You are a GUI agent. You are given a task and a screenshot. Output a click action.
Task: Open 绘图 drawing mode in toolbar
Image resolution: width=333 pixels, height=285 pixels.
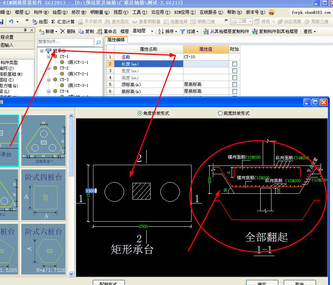pyautogui.click(x=40, y=22)
